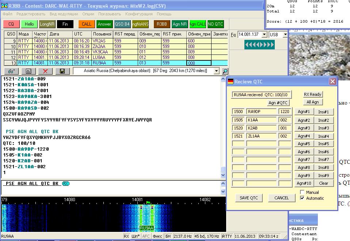350x241 pixels.
Task: Uncheck the Automatic checkbox
Action: 302,198
